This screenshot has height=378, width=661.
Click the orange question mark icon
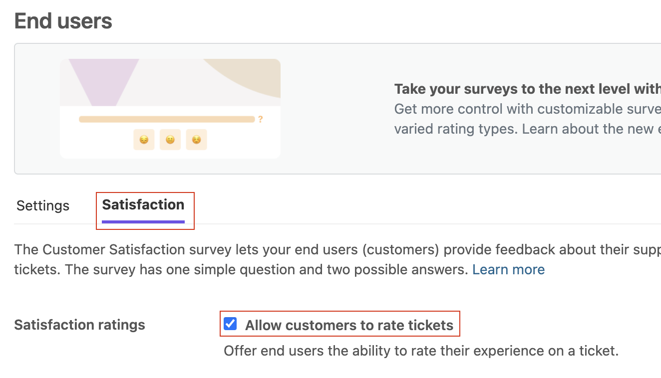coord(260,120)
